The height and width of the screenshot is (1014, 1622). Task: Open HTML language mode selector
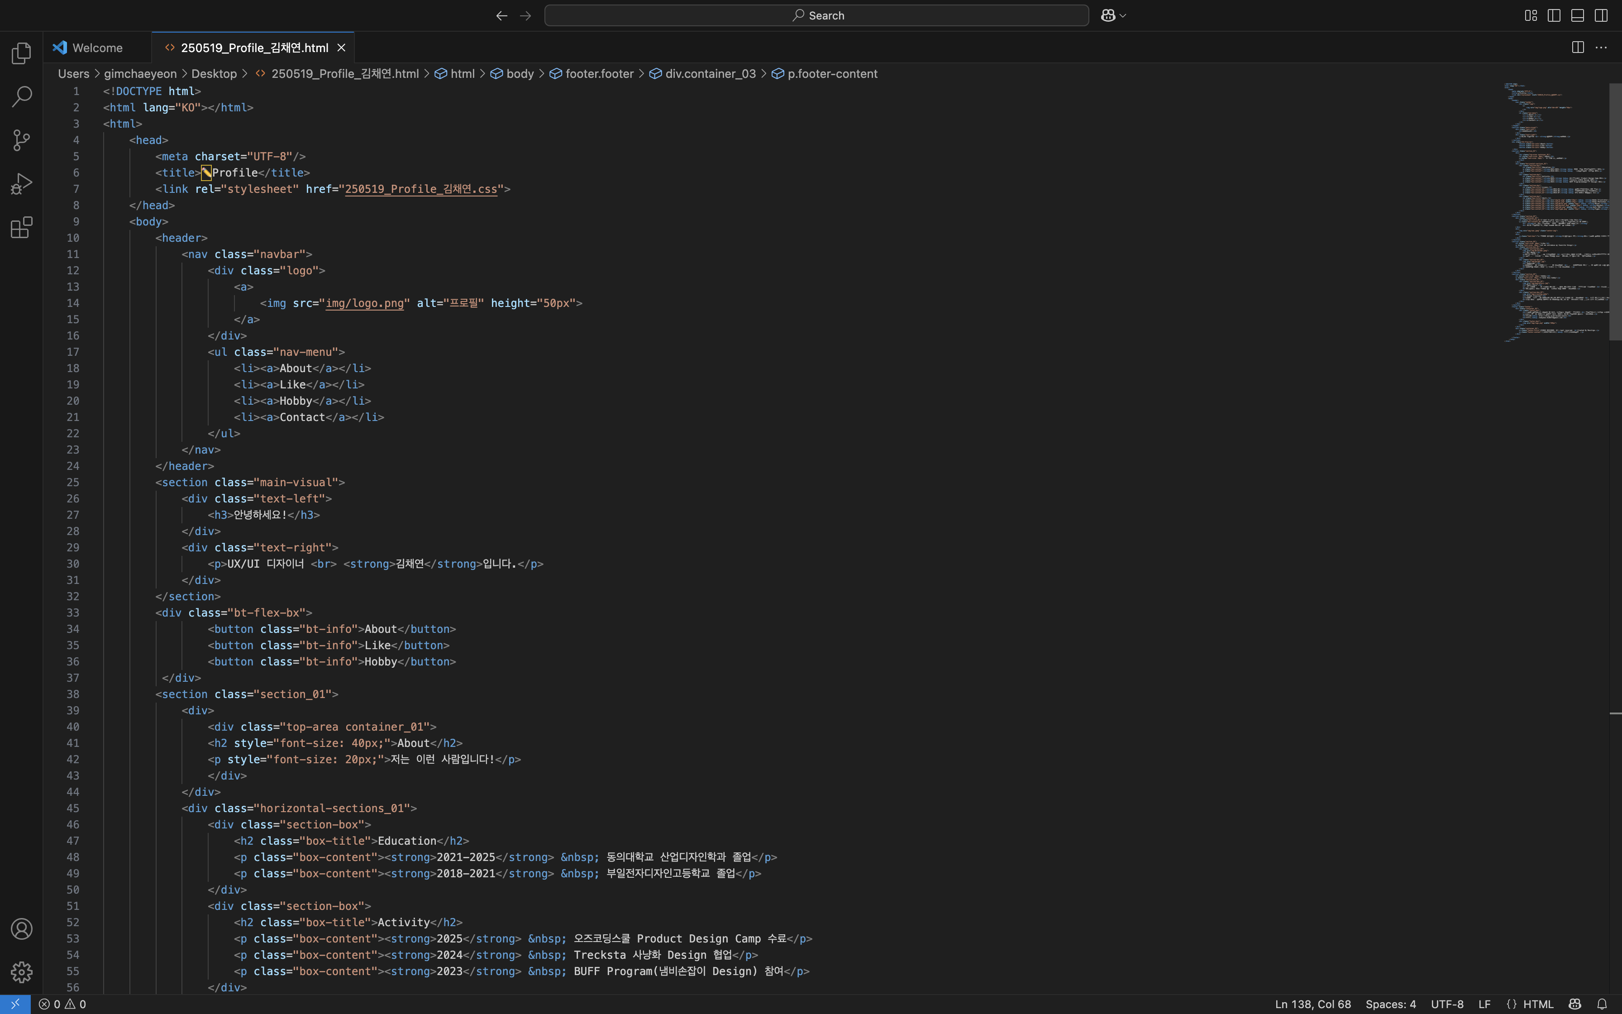click(1537, 1004)
